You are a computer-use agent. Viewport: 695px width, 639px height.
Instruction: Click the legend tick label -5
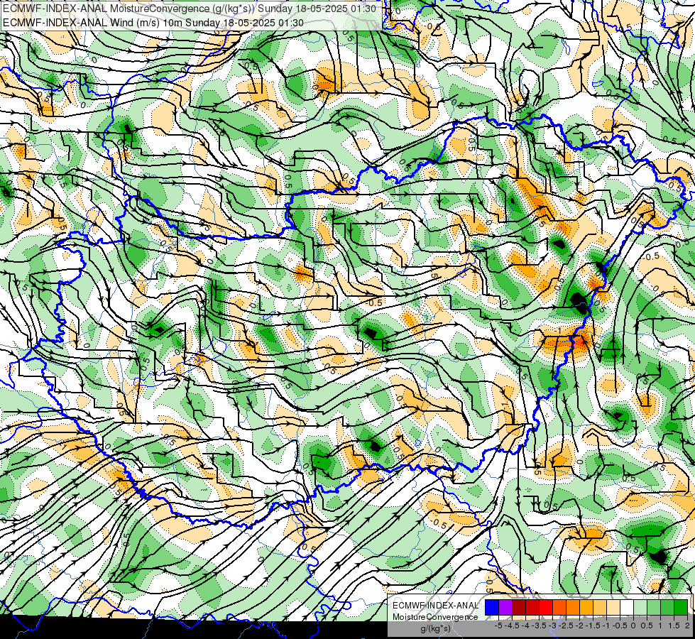click(x=498, y=626)
